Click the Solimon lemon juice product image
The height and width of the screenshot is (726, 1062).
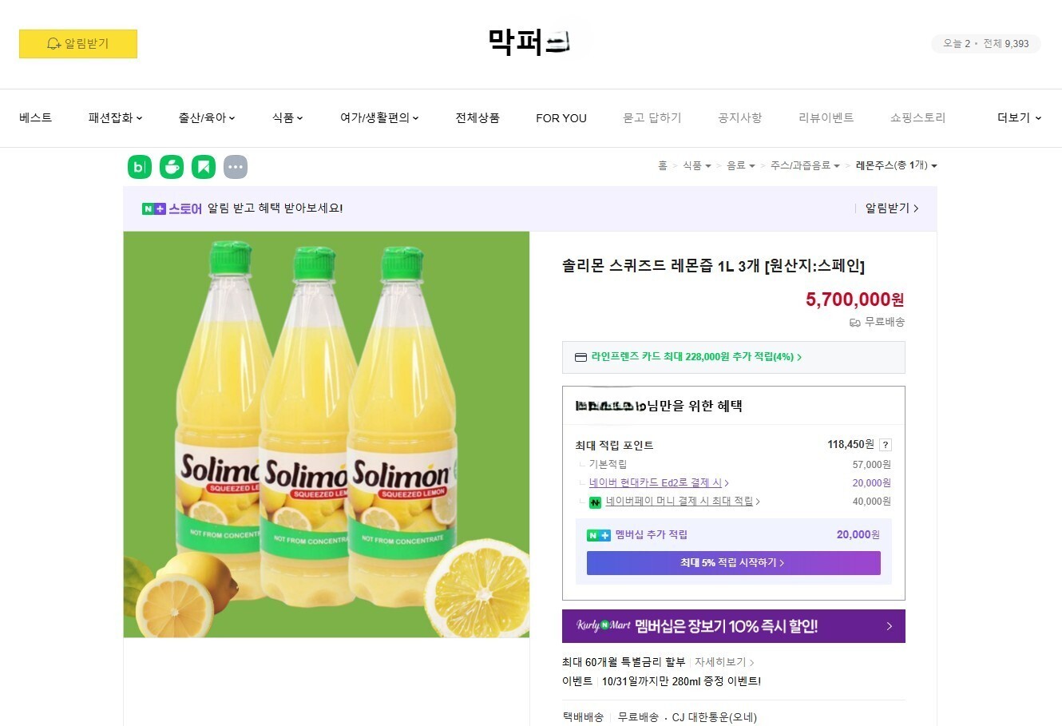tap(326, 434)
